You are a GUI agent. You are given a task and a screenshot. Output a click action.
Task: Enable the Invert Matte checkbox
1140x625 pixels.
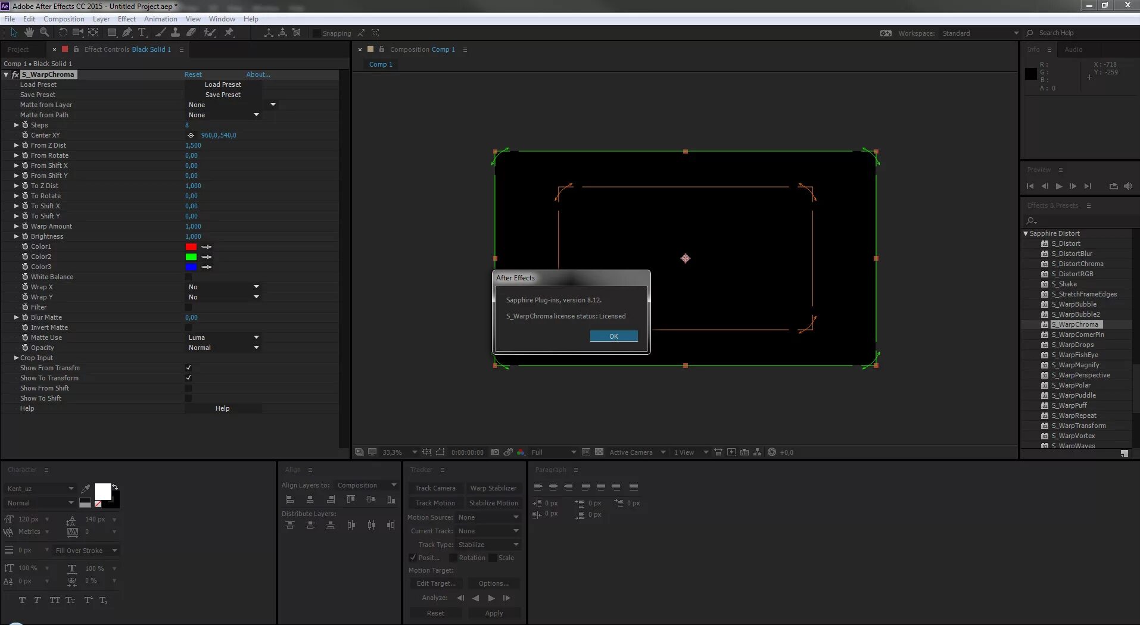tap(188, 327)
